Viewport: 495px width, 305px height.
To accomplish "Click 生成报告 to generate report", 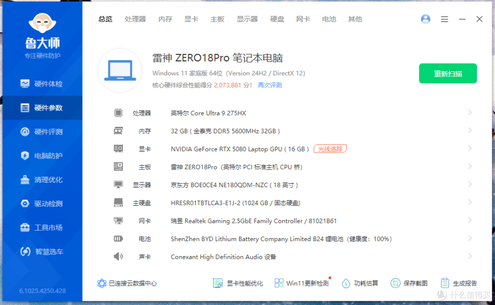I will pyautogui.click(x=459, y=283).
